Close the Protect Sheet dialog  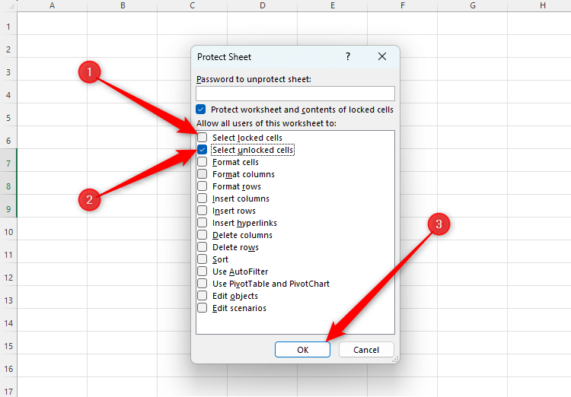coord(382,57)
